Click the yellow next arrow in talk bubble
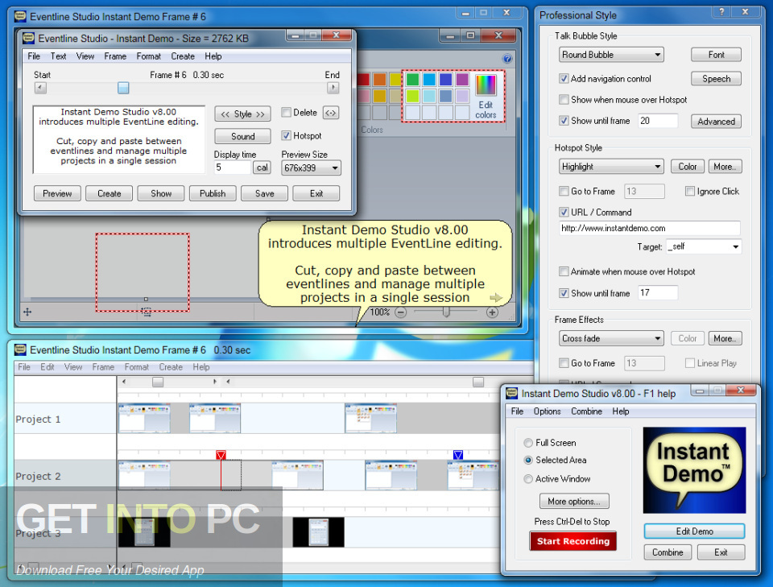The width and height of the screenshot is (773, 587). click(496, 297)
